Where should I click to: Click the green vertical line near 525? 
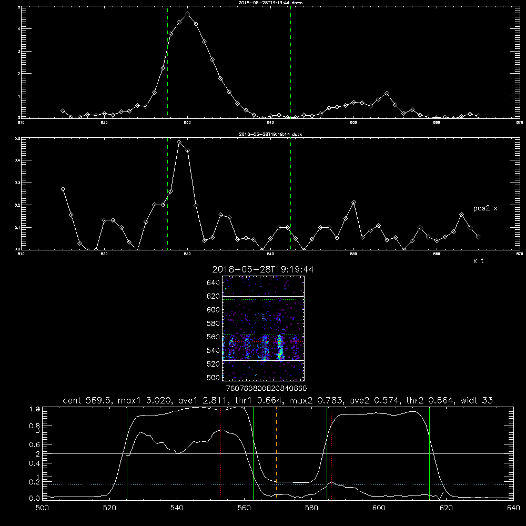127,453
